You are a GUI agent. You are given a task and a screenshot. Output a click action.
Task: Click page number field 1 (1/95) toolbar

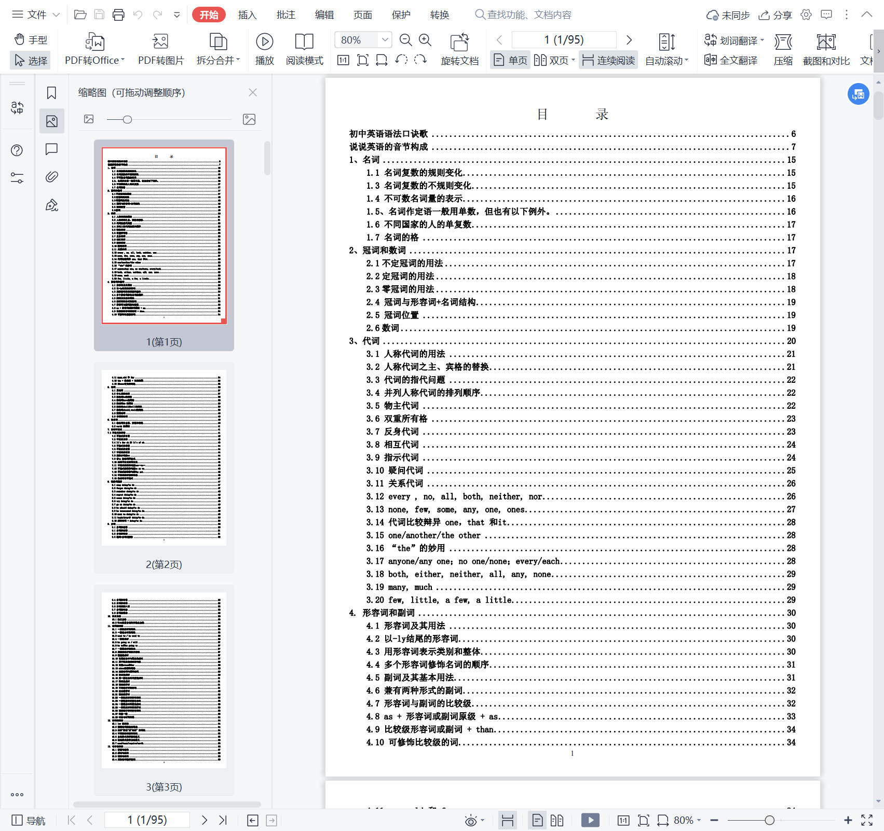pyautogui.click(x=564, y=40)
